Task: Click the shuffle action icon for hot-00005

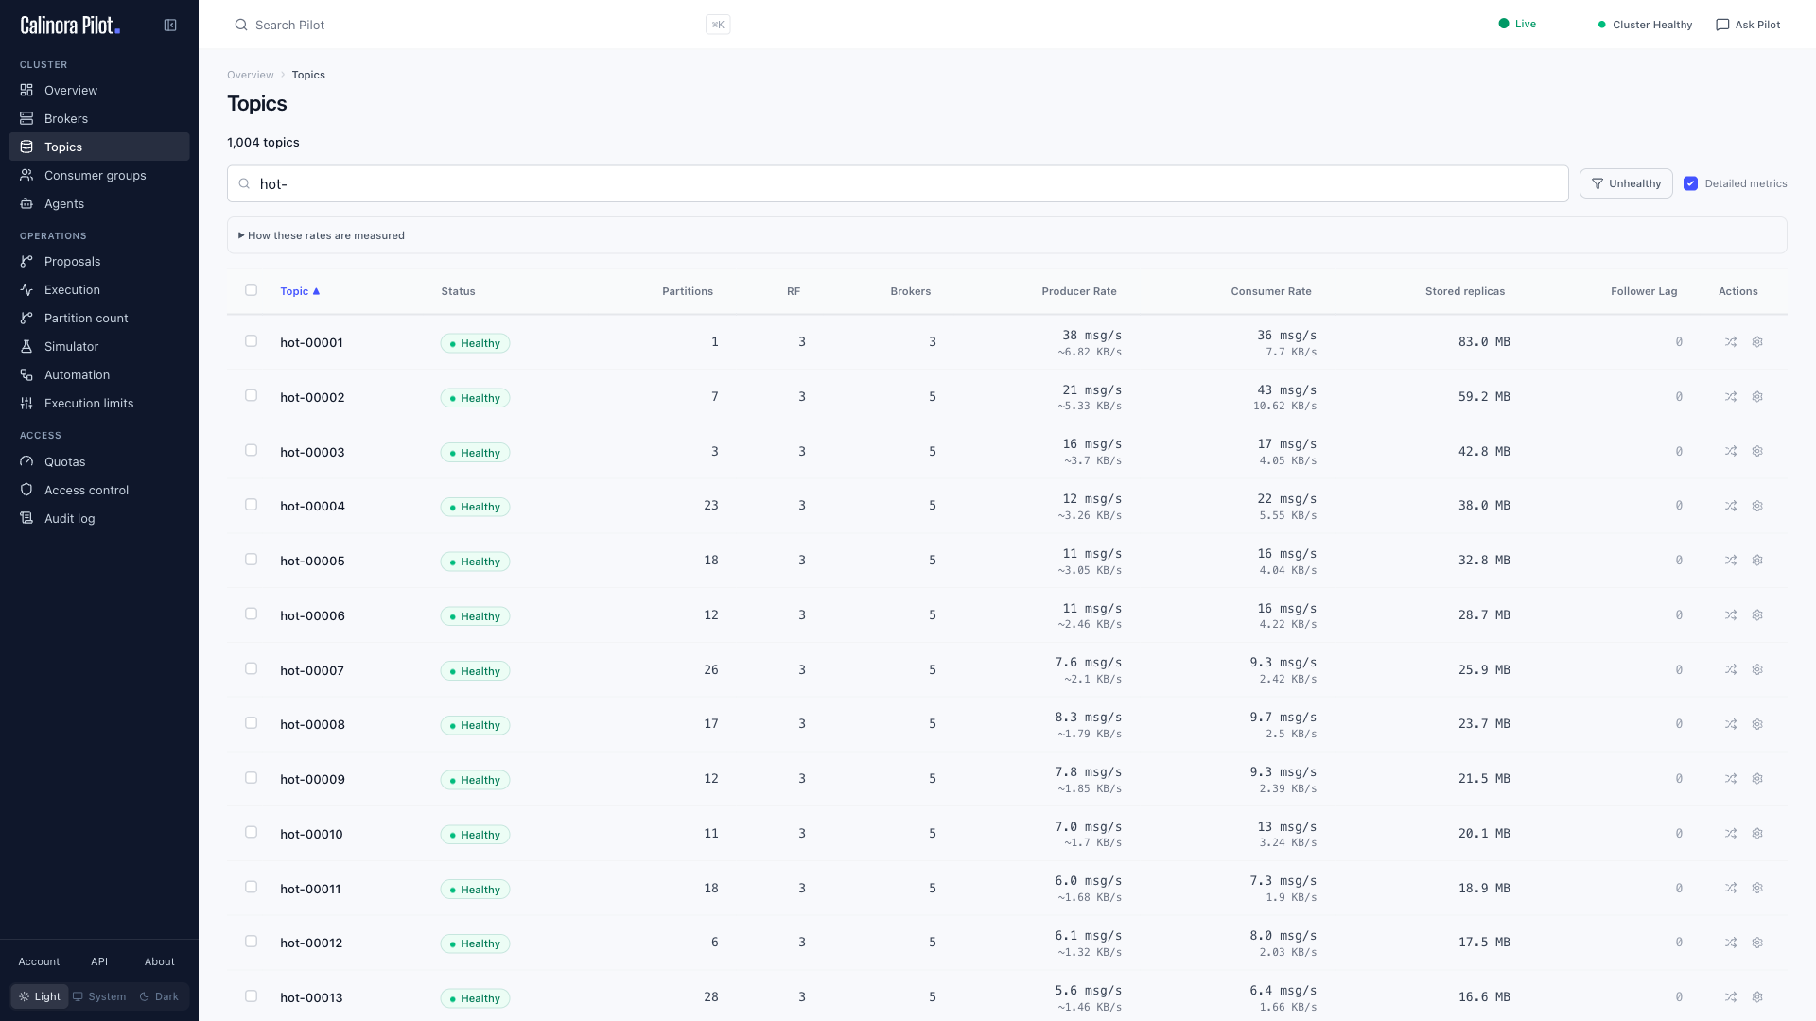Action: coord(1731,561)
